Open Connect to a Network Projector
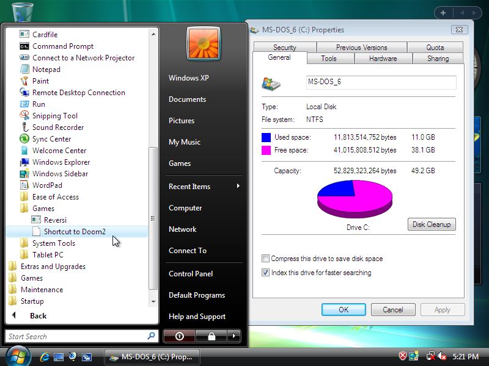The height and width of the screenshot is (366, 489). (77, 58)
